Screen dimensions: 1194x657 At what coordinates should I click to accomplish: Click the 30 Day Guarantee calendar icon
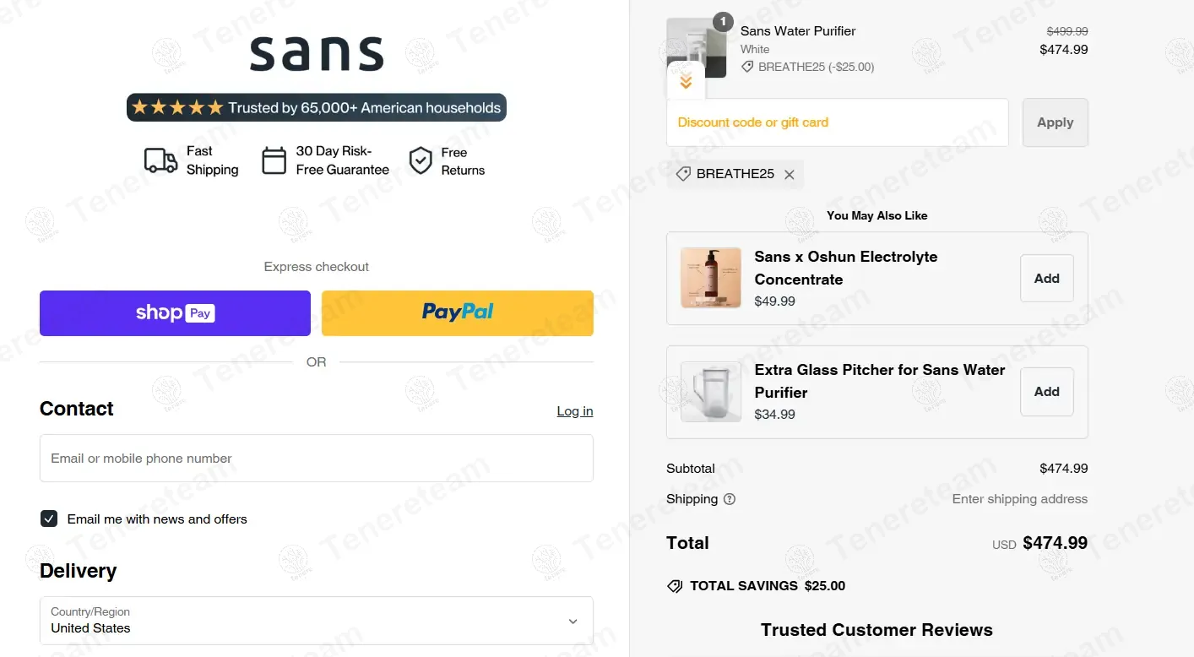click(x=274, y=160)
